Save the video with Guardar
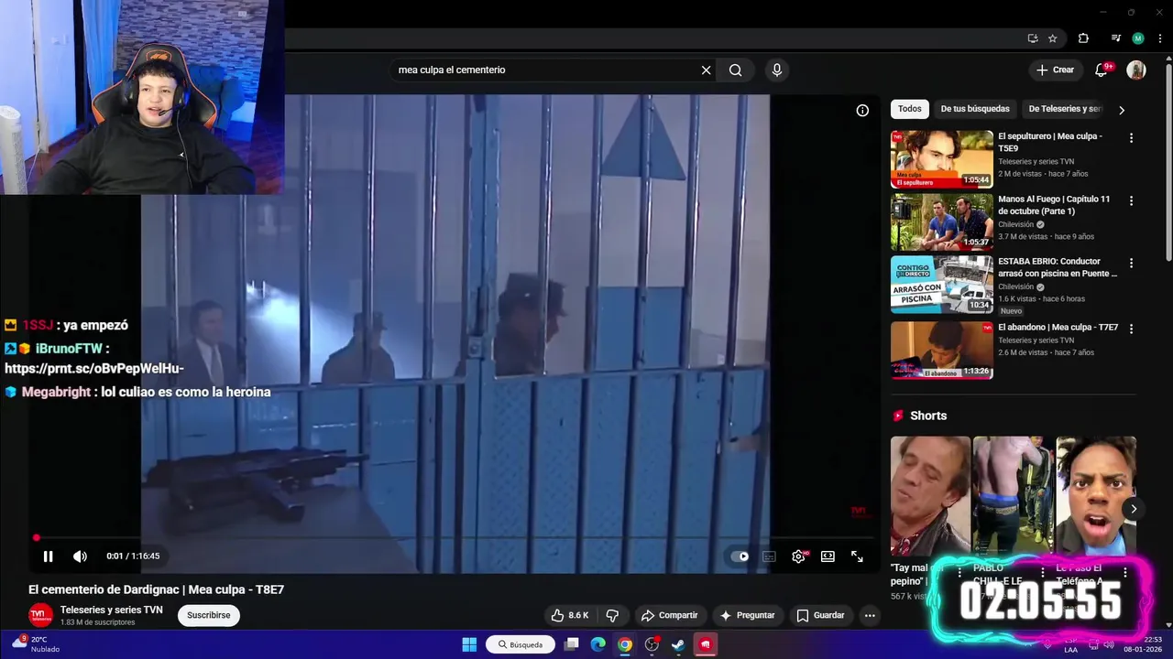This screenshot has width=1173, height=659. point(820,615)
